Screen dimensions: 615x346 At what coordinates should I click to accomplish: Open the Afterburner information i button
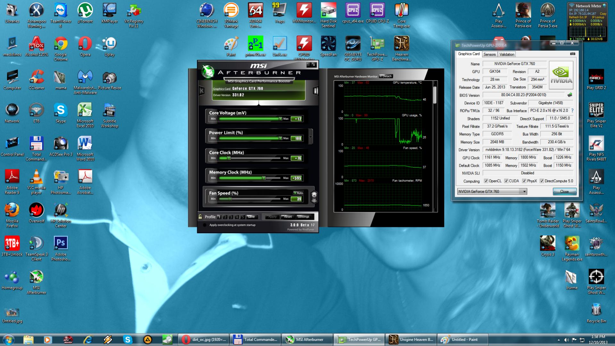click(315, 91)
